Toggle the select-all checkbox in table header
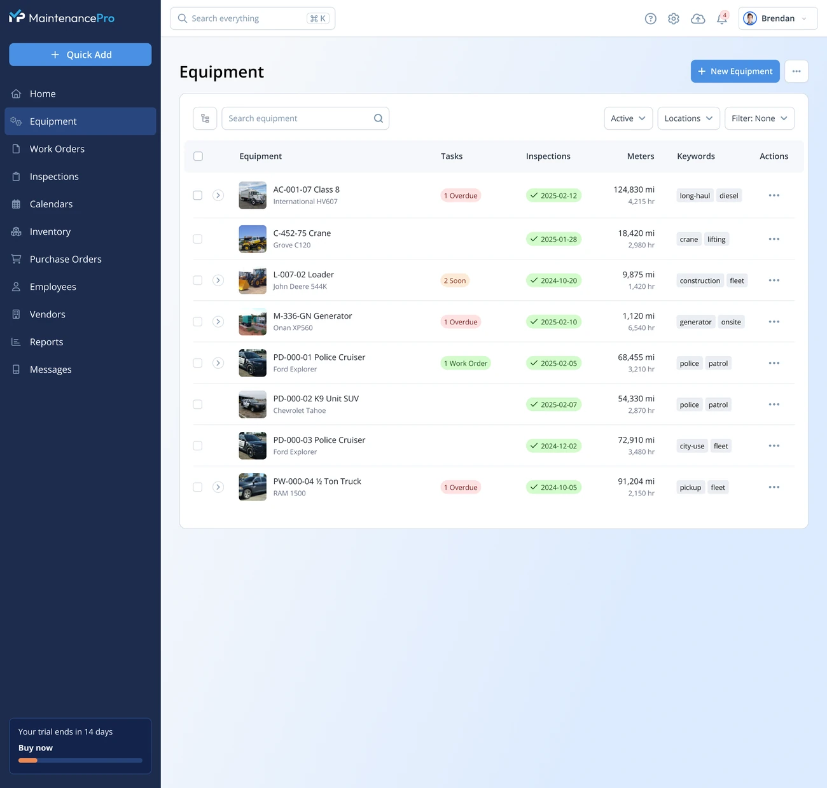Viewport: 827px width, 788px height. point(198,156)
